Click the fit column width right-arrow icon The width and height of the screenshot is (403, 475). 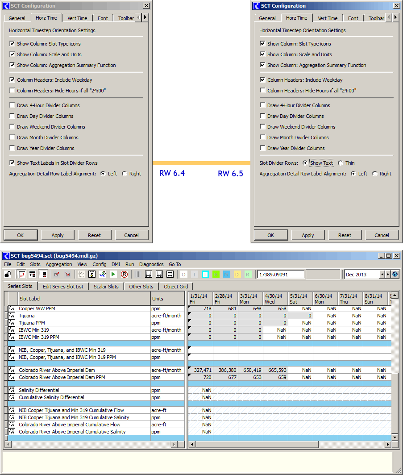(149, 275)
